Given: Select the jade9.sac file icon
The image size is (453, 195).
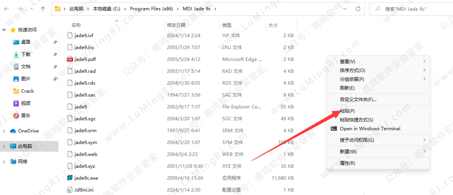Looking at the screenshot, I should (x=69, y=95).
